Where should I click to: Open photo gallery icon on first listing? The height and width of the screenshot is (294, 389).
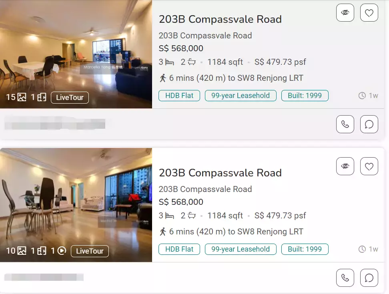22,97
